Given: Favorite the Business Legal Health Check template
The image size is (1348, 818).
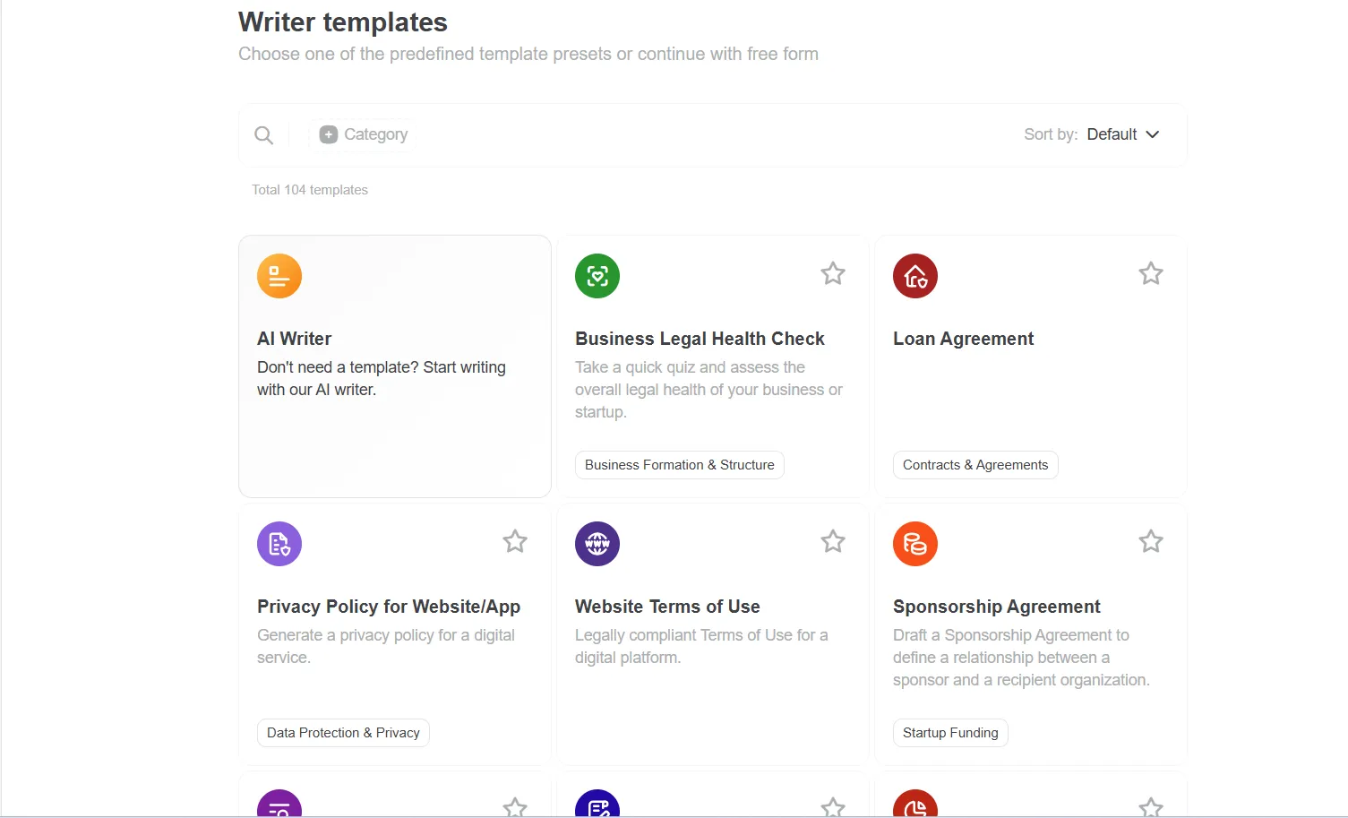Looking at the screenshot, I should coord(833,273).
